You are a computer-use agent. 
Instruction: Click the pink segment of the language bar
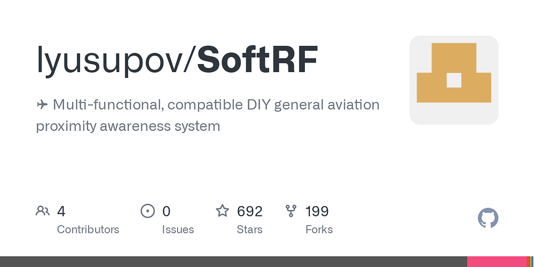497,262
